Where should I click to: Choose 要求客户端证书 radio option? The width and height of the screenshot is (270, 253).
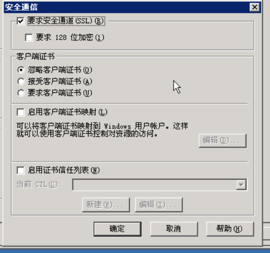(x=21, y=93)
